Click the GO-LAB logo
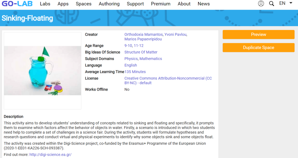The width and height of the screenshot is (298, 158). coord(17,4)
